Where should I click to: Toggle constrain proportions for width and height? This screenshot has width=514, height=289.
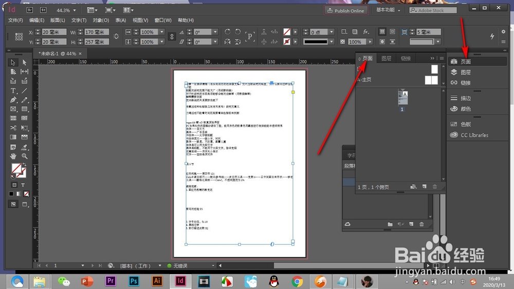point(116,37)
